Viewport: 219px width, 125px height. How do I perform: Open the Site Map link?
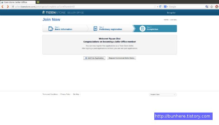pyautogui.click(x=76, y=94)
